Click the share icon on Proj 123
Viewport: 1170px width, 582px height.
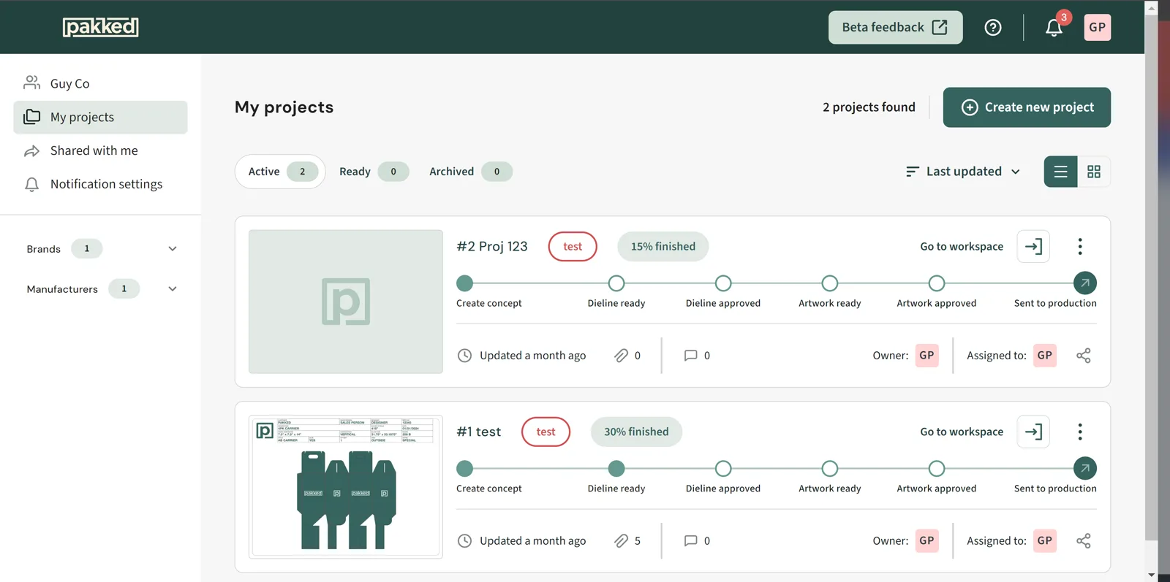click(x=1084, y=356)
